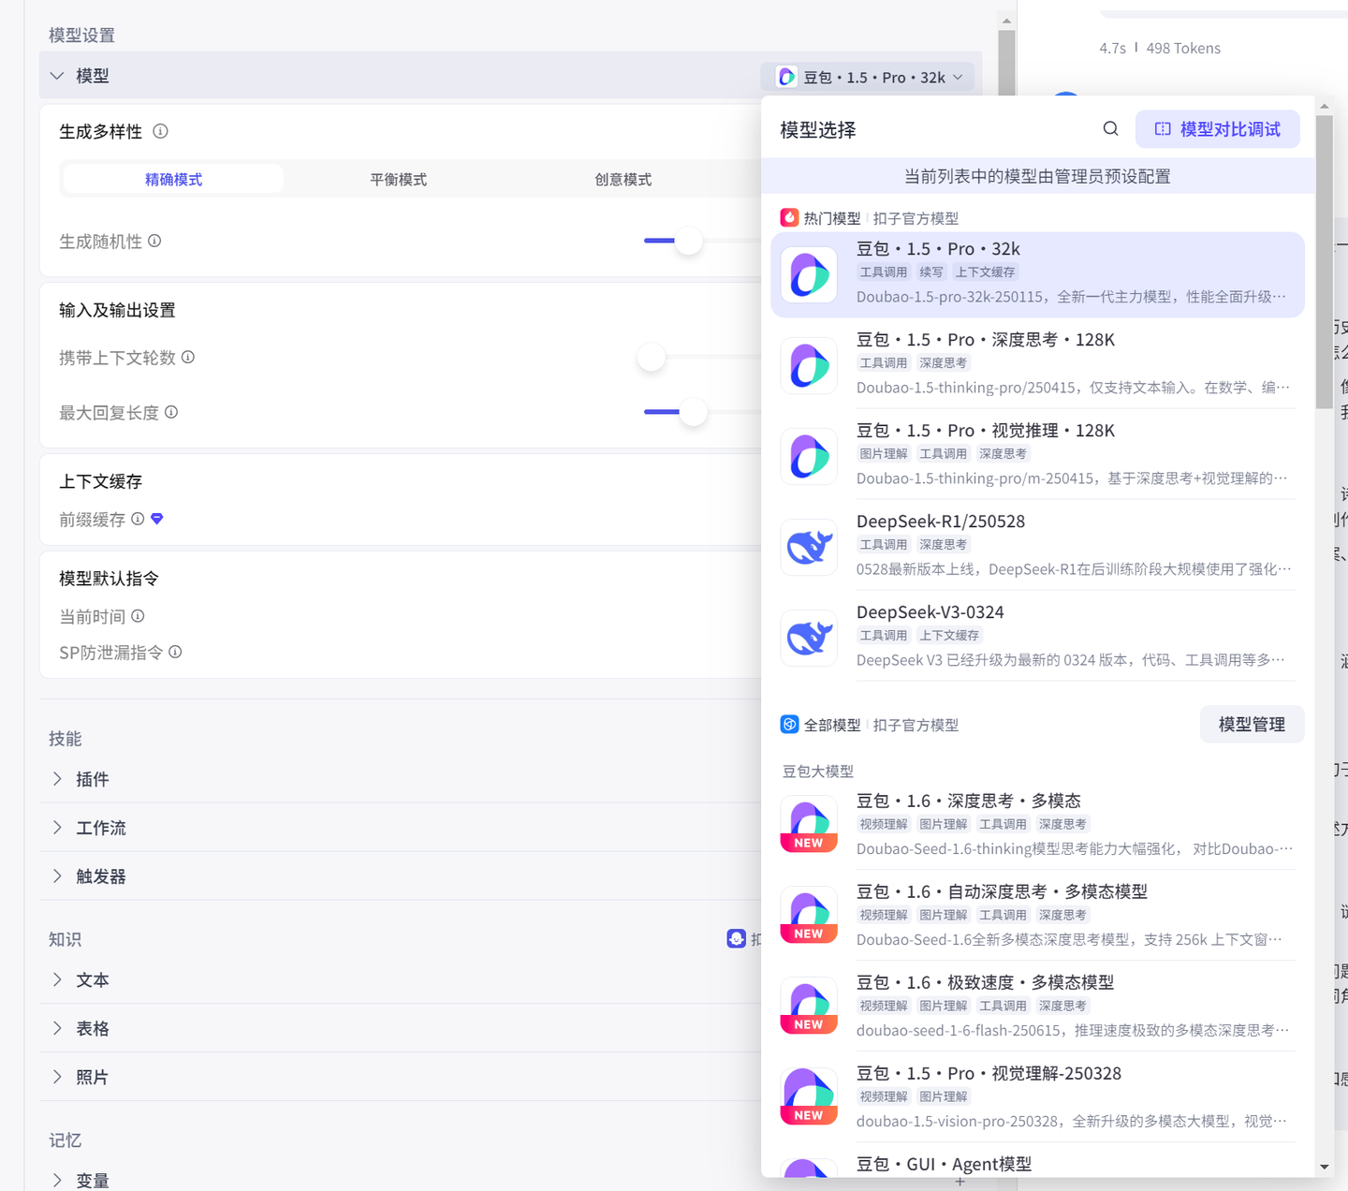Select the 创意模式 generation mode

pyautogui.click(x=623, y=178)
